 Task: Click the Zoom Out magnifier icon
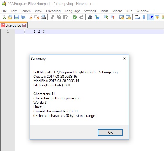pos(113,17)
